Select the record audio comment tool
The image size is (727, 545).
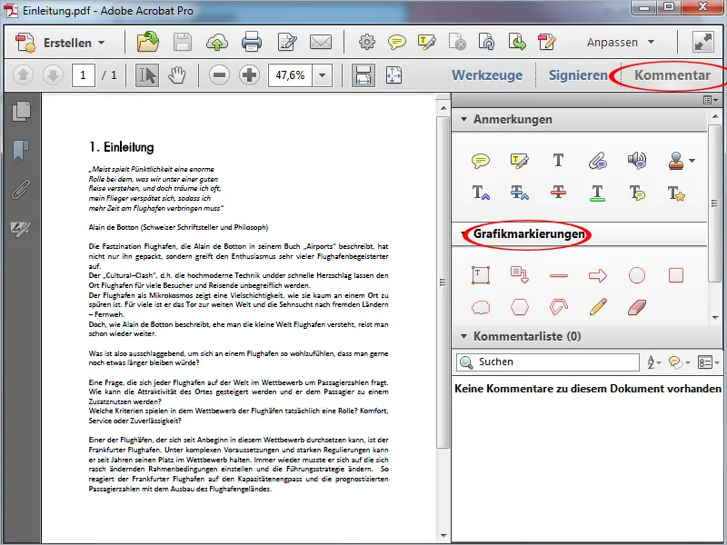click(x=637, y=161)
